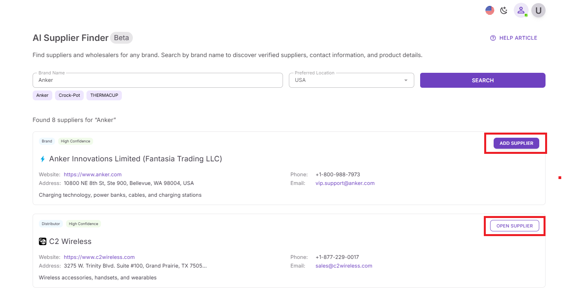Select the THERMACUP recent search chip
The image size is (575, 290).
pos(104,95)
